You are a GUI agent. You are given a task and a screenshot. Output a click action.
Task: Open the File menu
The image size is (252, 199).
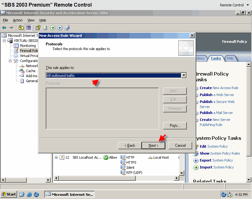pos(5,20)
